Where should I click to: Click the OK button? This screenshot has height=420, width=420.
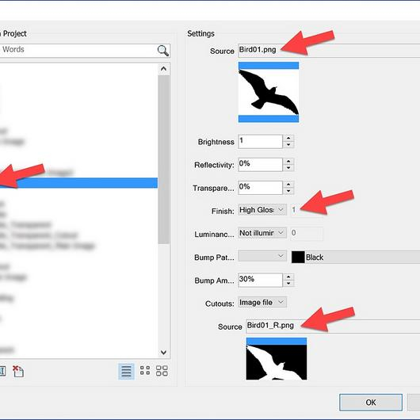coord(371,403)
